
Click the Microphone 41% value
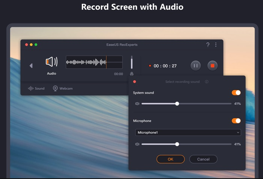pos(237,144)
